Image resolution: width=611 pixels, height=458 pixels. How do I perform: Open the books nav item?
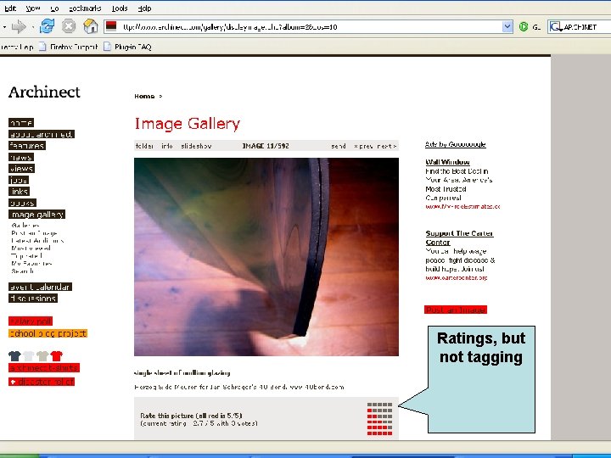[x=22, y=203]
